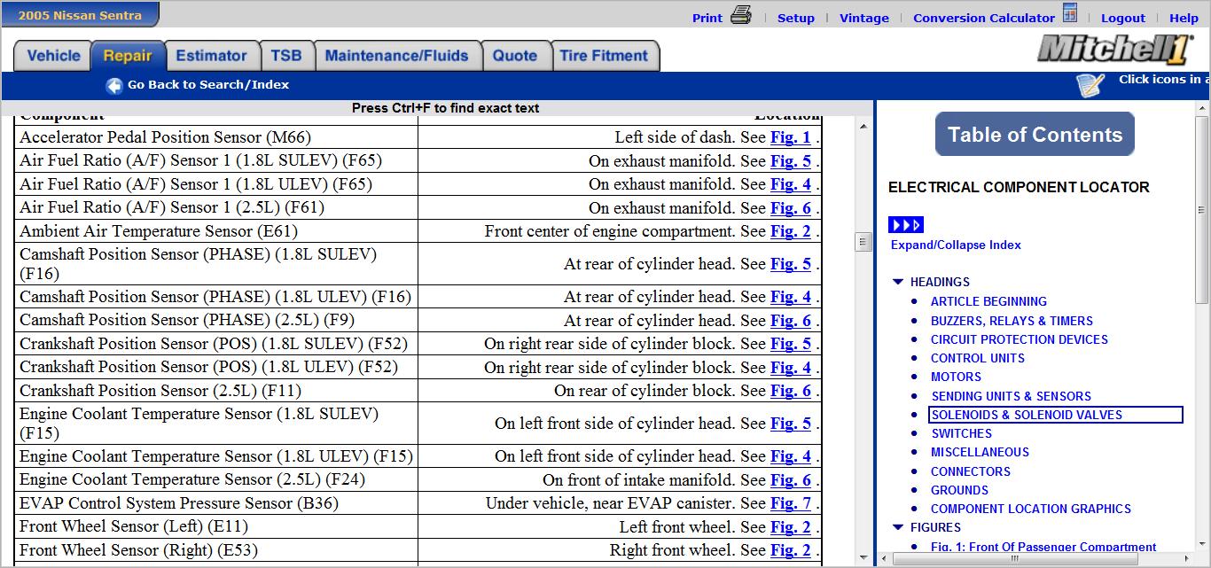The width and height of the screenshot is (1211, 568).
Task: Click the contents horizontal scrollbar right arrow
Action: pos(1187,558)
